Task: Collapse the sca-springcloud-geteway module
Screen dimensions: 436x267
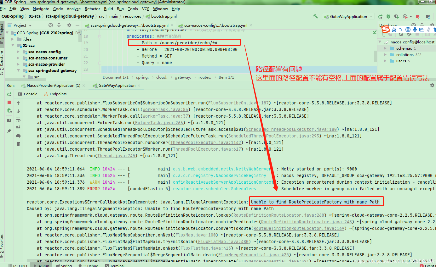Action: pos(19,71)
